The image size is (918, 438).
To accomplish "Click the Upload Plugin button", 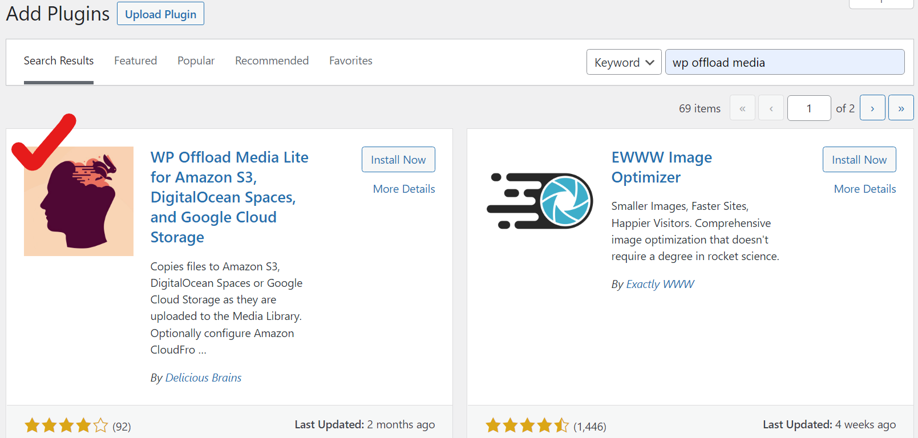I will (160, 14).
